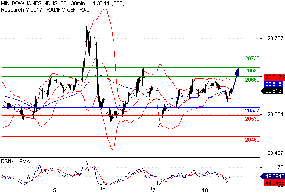Screen dimensions: 285x193
Task: Click the 20,407 price axis value
Action: click(x=275, y=153)
